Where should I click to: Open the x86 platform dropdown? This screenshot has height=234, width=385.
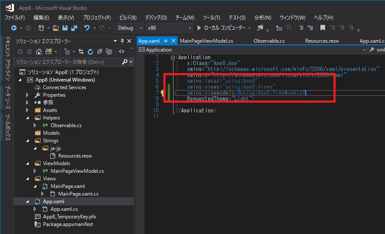[169, 28]
